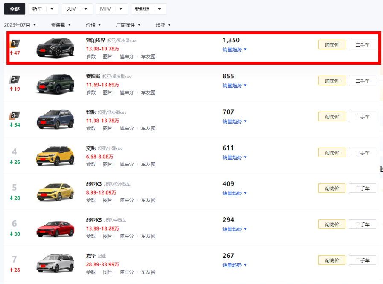
Task: Open 二手车 for 智跑
Action: (x=363, y=117)
